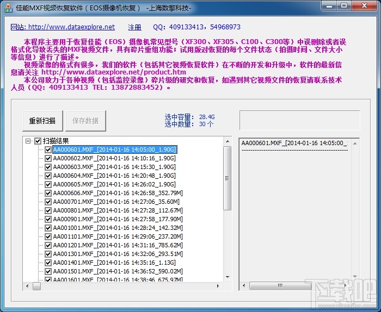381x312 pixels.
Task: Click scan list horizontal scroll-right arrow
Action: click(218, 286)
